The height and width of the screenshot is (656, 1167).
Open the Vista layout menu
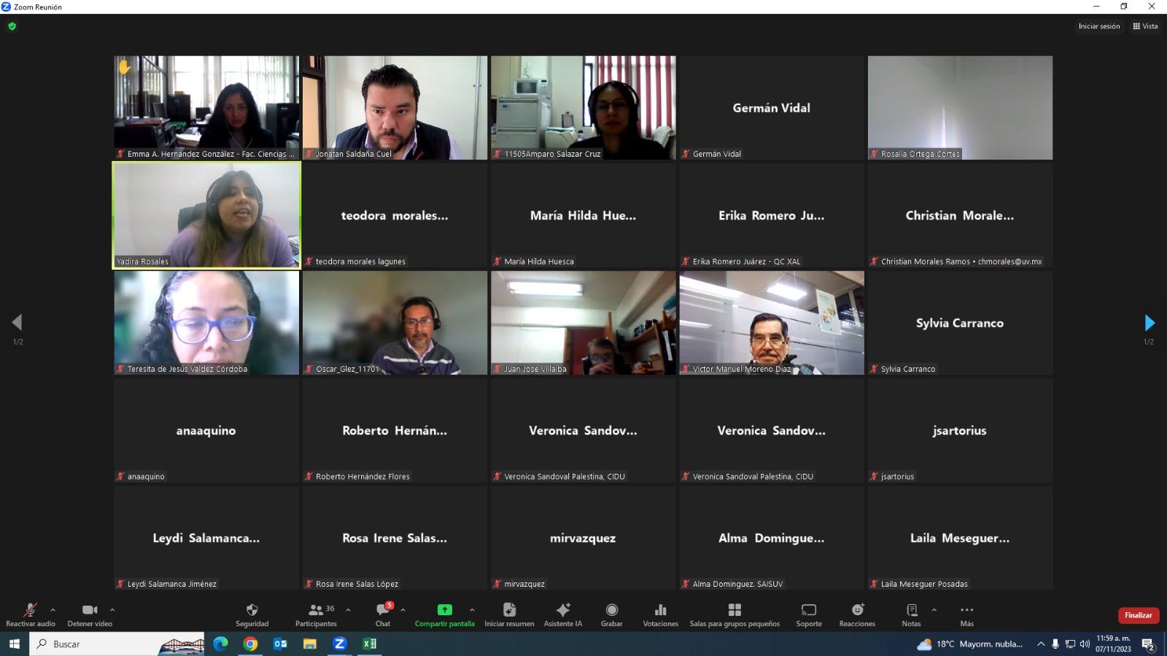click(x=1145, y=26)
